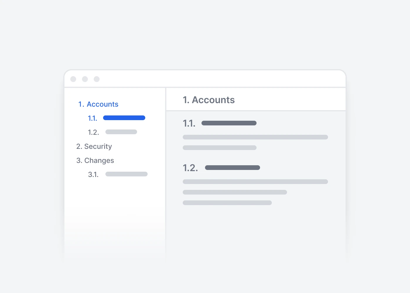The height and width of the screenshot is (293, 410).
Task: Click the 1.2. heading in the content pane
Action: (190, 168)
